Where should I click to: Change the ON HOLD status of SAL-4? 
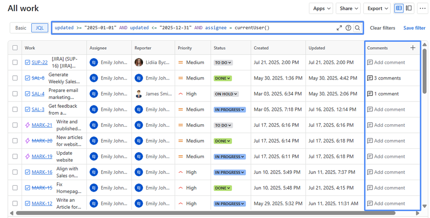226,94
